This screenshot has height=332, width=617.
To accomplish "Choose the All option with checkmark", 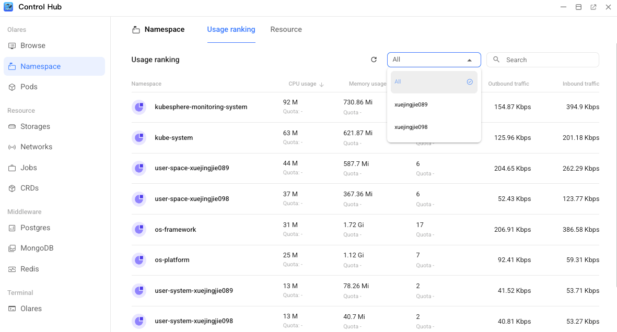I will click(434, 82).
